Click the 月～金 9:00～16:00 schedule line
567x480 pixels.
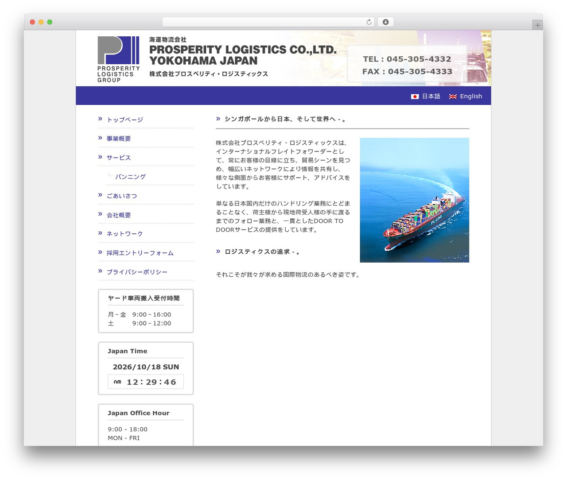pos(139,315)
